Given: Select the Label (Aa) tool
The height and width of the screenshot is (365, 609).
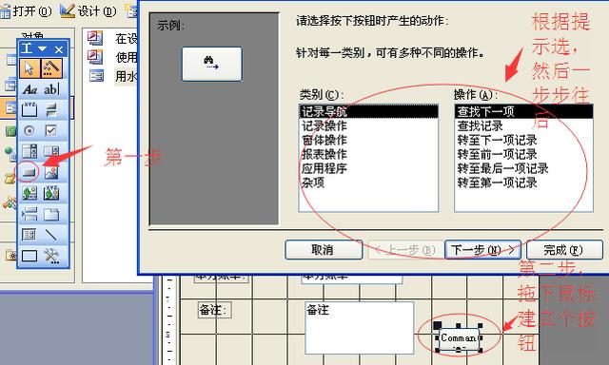Looking at the screenshot, I should pyautogui.click(x=29, y=89).
